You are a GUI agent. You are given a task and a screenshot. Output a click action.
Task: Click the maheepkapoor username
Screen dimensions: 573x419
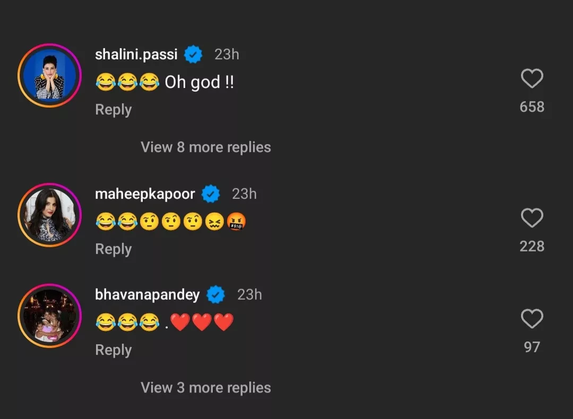coord(145,194)
